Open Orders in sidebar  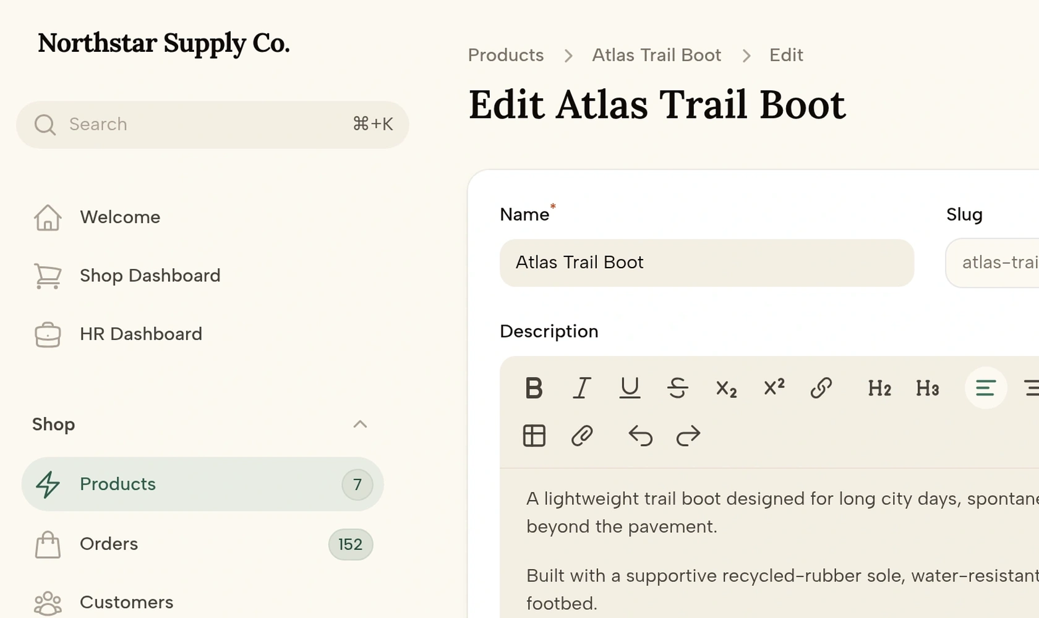click(x=203, y=544)
